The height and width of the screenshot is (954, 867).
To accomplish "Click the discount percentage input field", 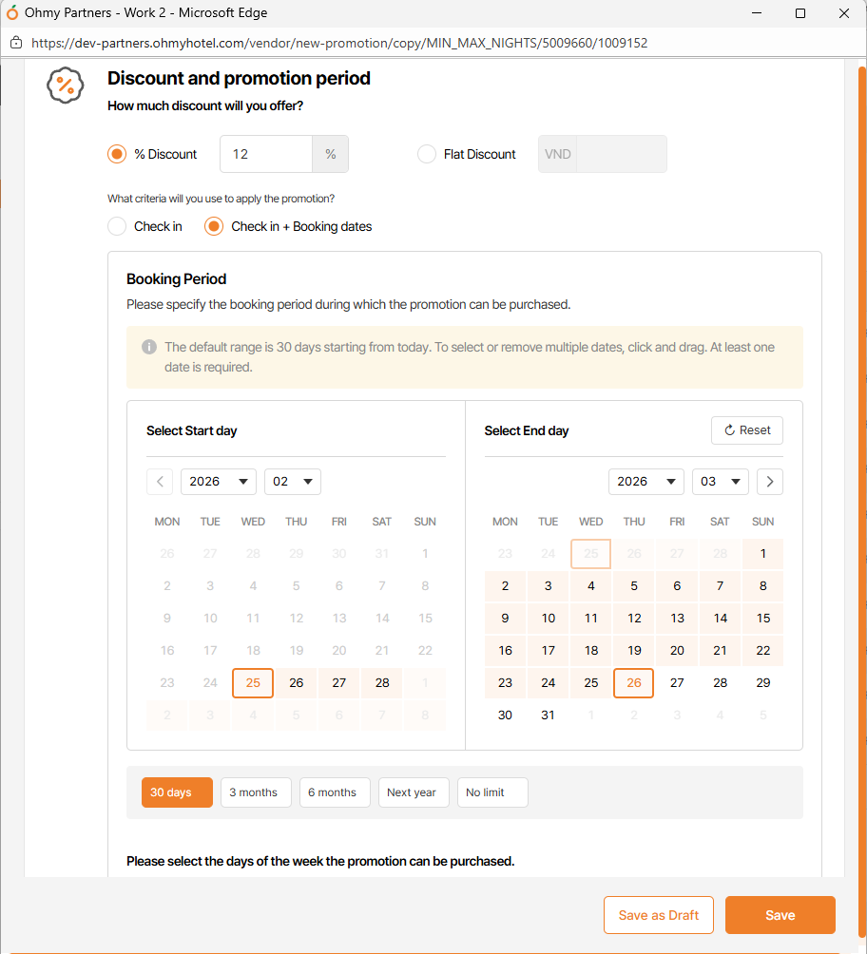I will (x=266, y=154).
